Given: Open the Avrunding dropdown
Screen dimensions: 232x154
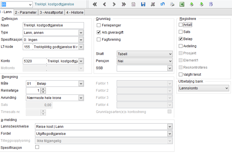Looking at the screenshot, I should (81, 98).
